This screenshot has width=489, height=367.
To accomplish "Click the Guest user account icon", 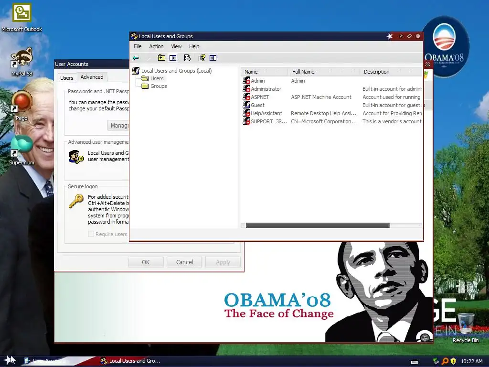I will (246, 105).
